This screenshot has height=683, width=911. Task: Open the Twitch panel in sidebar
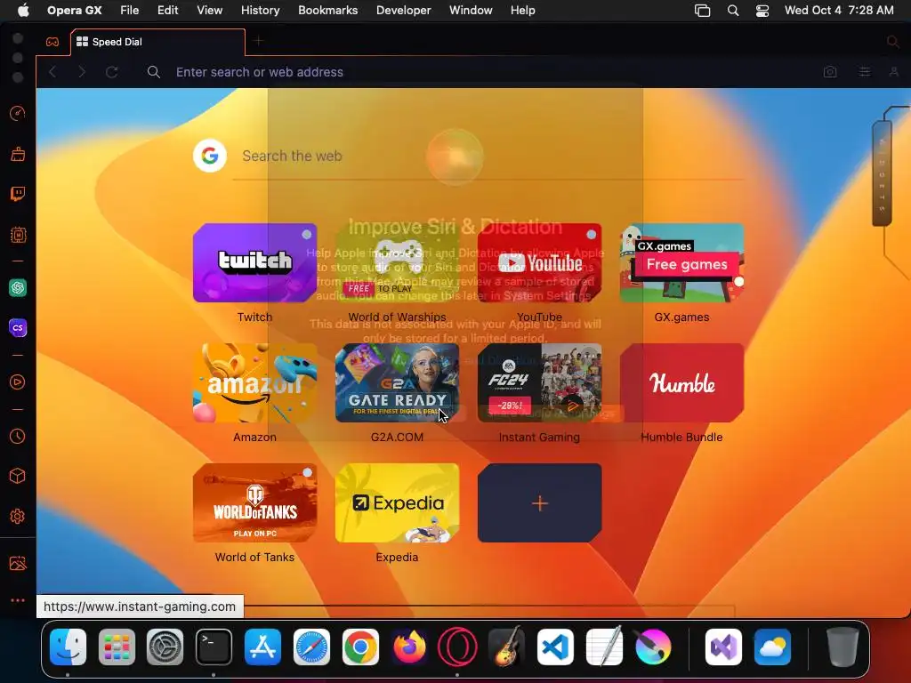click(18, 194)
